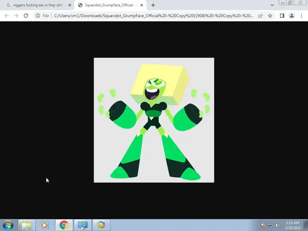Click the Show desktop strip beside the clock
308x231 pixels.
(306, 225)
